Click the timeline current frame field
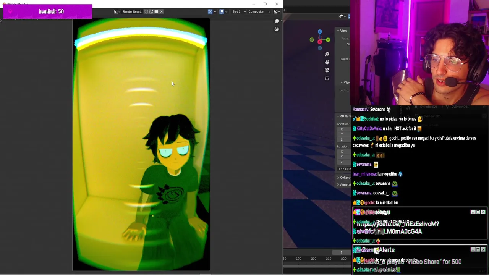 pos(342,252)
